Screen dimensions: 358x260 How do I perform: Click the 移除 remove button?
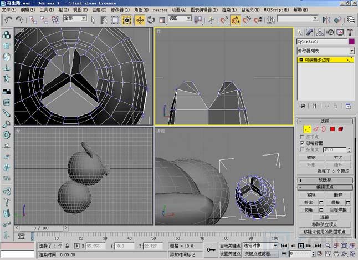coord(311,195)
